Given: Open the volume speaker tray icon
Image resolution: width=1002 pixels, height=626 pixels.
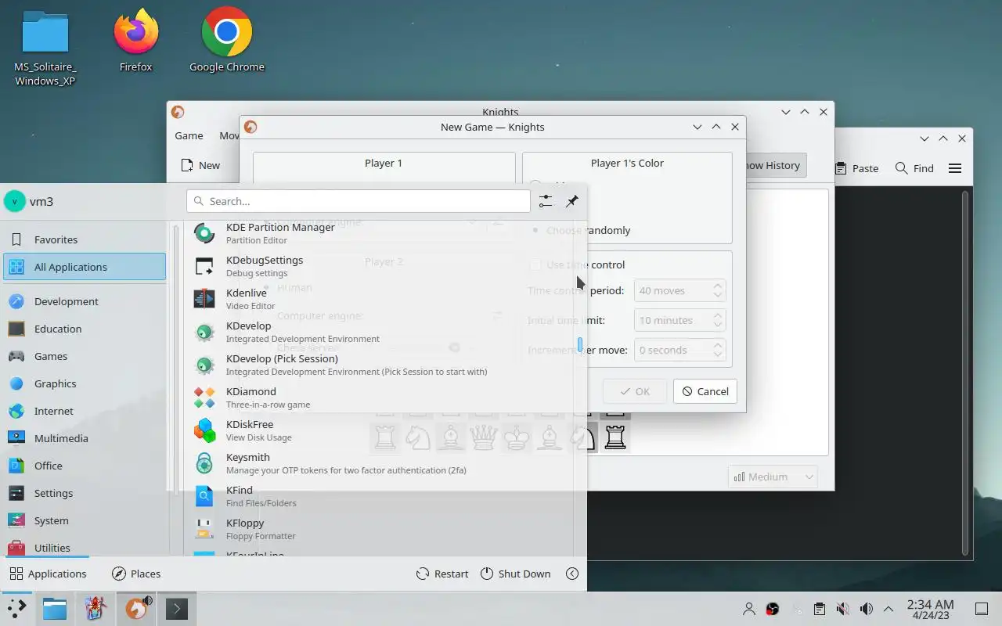Looking at the screenshot, I should tap(866, 609).
